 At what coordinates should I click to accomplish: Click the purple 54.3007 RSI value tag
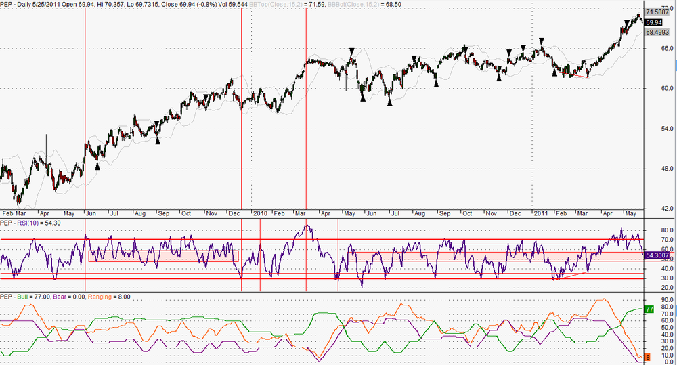(657, 255)
